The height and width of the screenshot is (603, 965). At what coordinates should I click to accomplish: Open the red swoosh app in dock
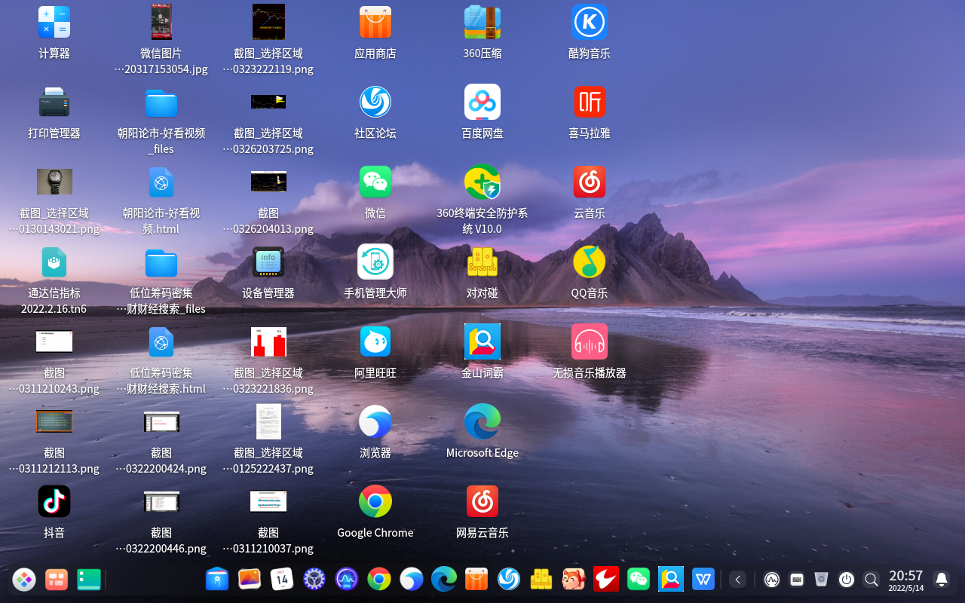(x=606, y=579)
